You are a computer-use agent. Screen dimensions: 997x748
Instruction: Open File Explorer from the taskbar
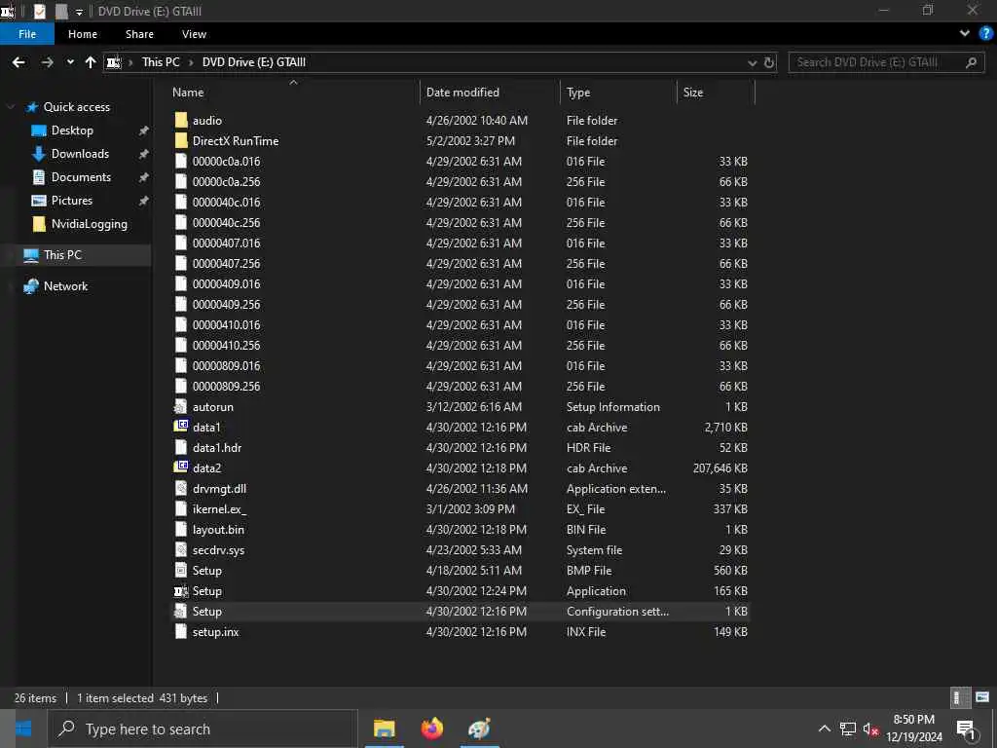(x=384, y=729)
